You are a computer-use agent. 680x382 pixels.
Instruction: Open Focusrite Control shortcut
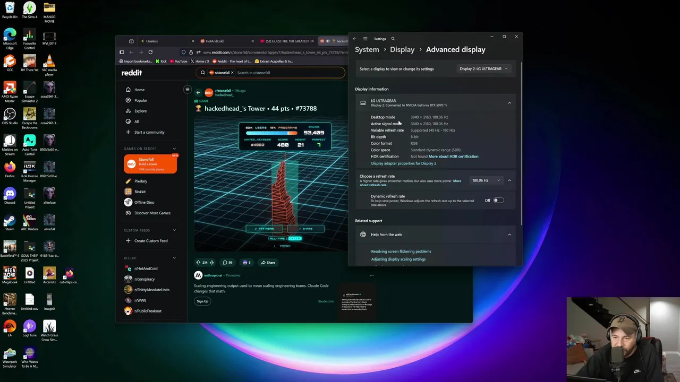29,38
